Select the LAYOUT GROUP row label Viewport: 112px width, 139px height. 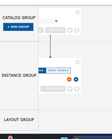(19, 120)
